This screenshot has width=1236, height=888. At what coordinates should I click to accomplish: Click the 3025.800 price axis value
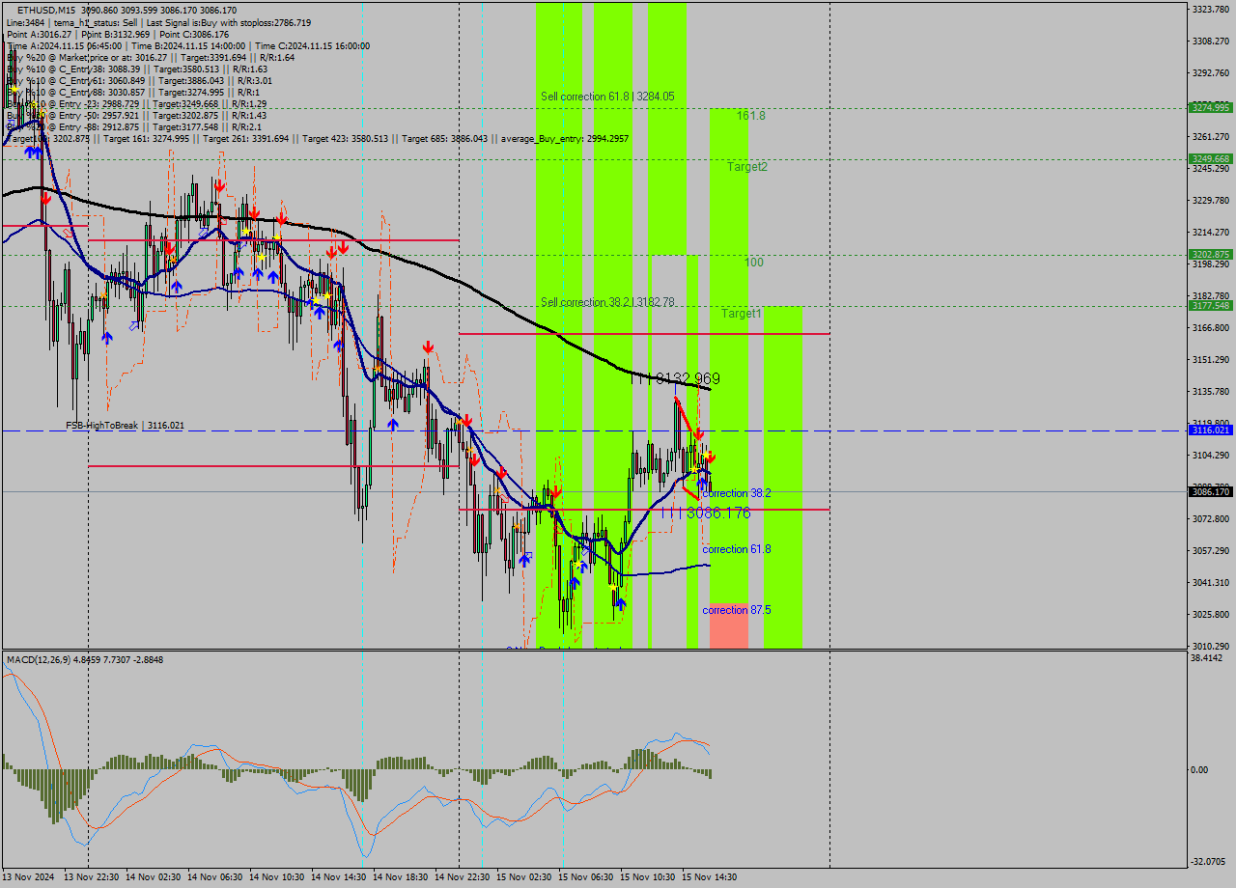pos(1211,614)
